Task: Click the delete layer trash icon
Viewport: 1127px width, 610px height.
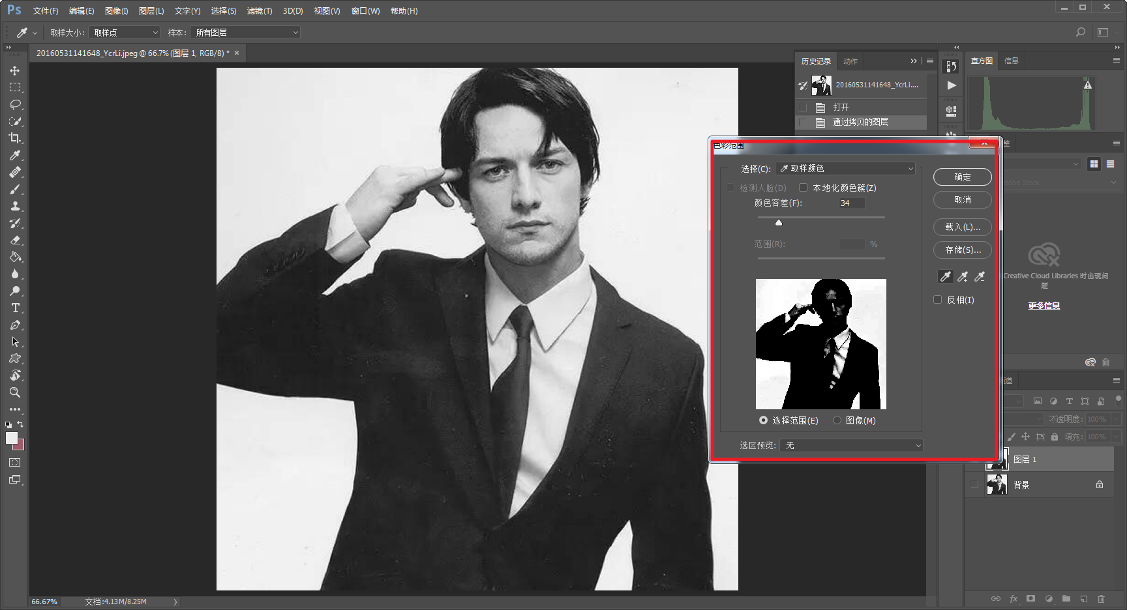Action: pyautogui.click(x=1101, y=598)
